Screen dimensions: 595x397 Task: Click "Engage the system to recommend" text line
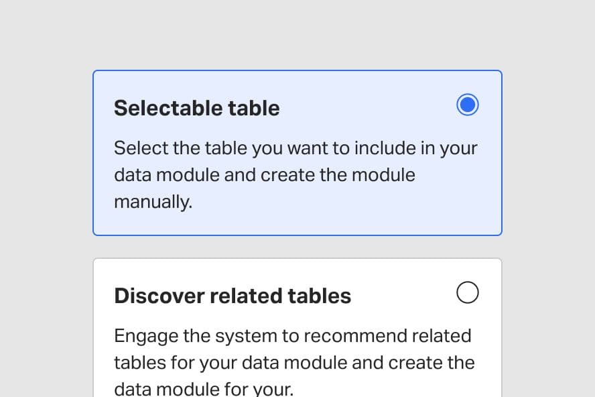tap(293, 335)
